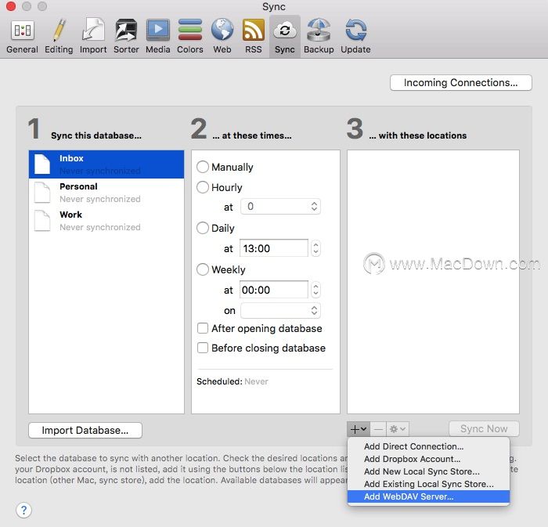
Task: Open the Update preferences pane
Action: coord(355,36)
